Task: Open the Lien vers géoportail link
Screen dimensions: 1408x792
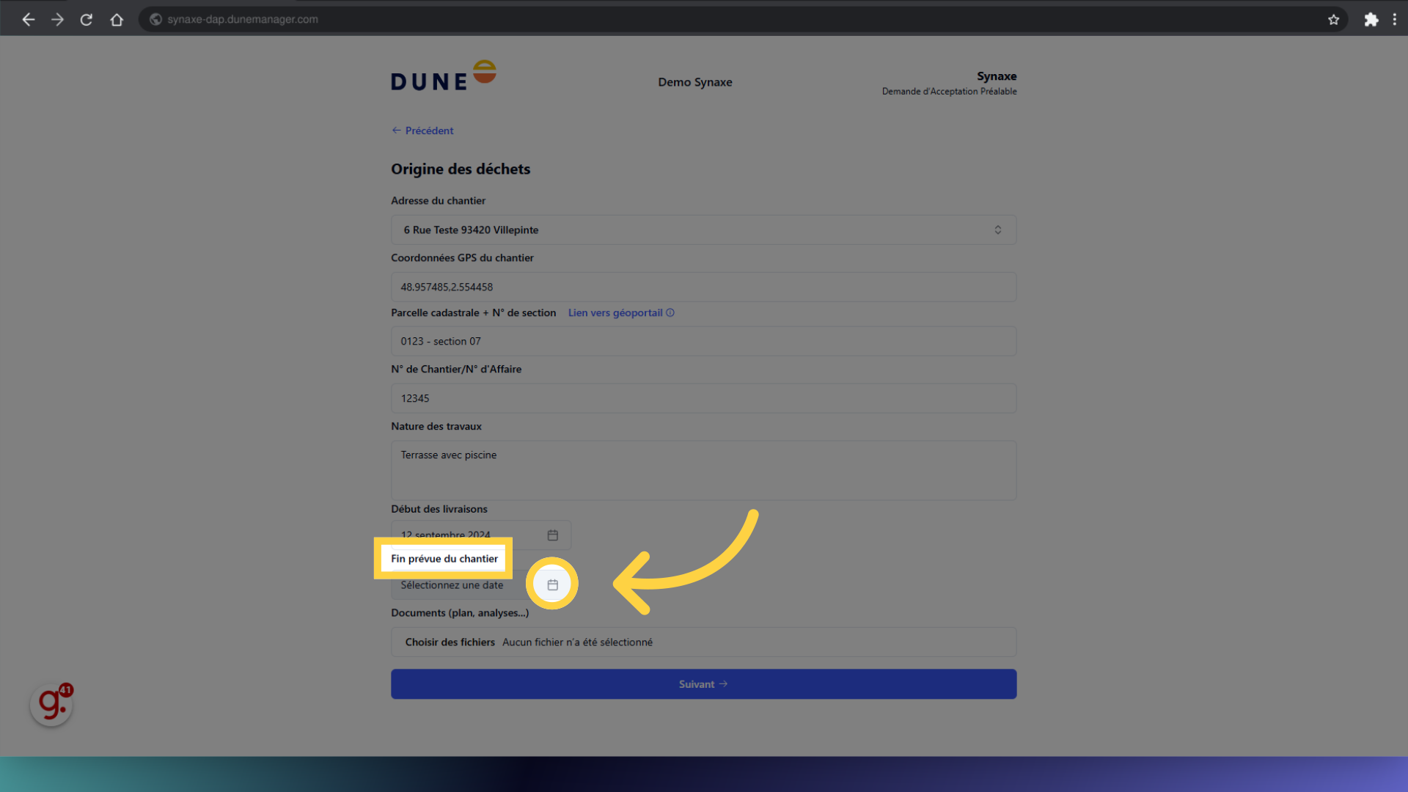Action: [x=615, y=312]
